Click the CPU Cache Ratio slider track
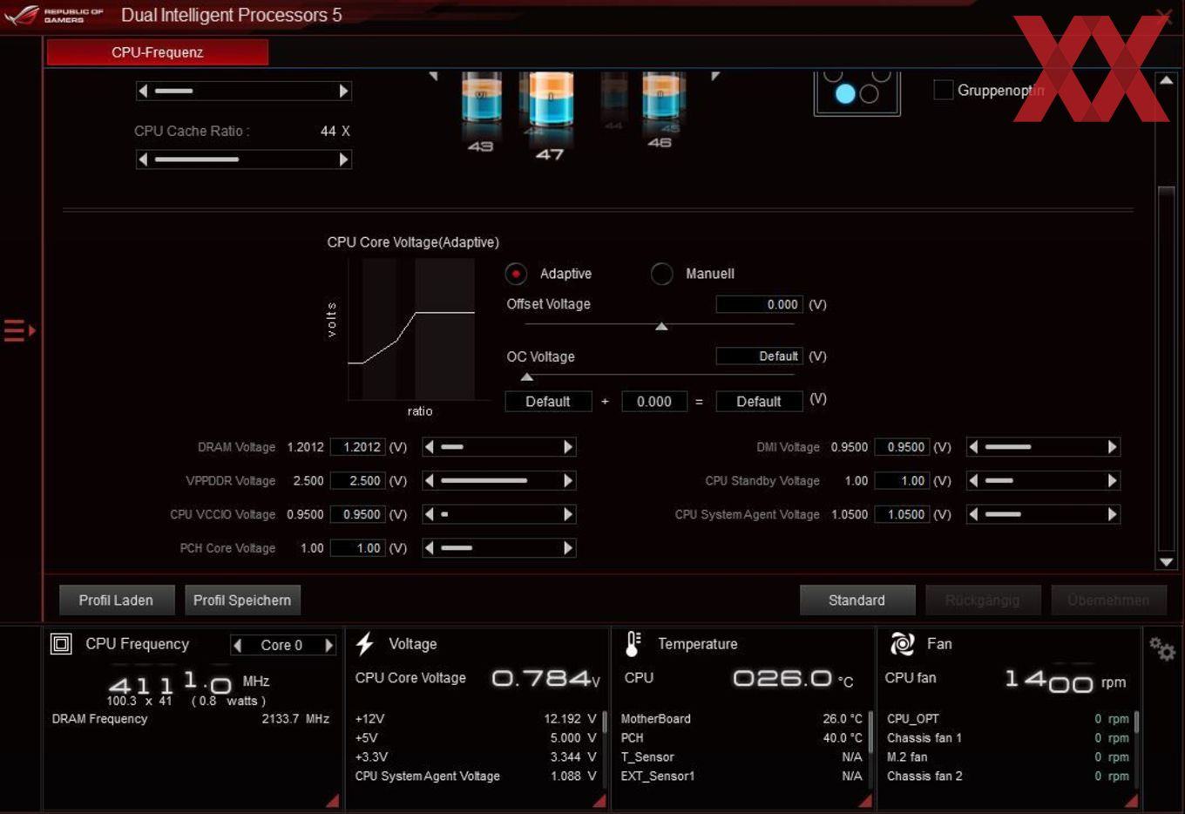 (x=244, y=159)
